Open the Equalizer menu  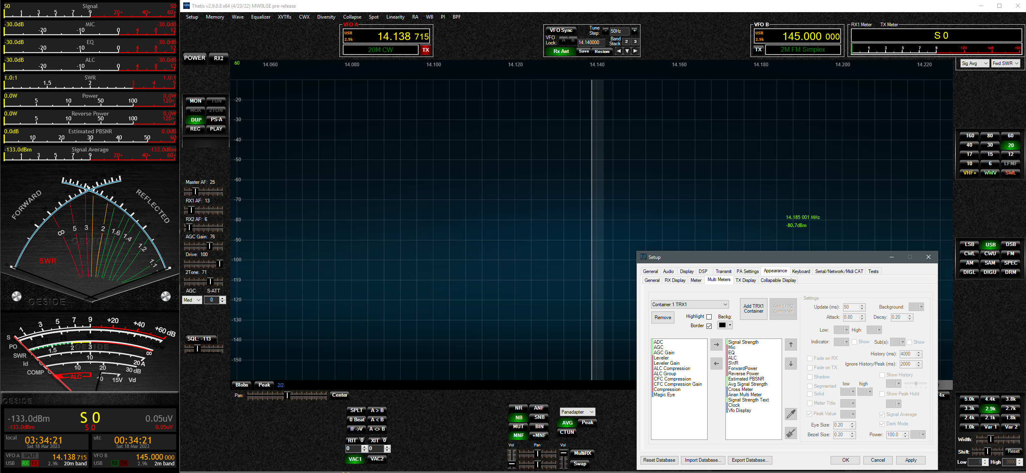click(260, 17)
